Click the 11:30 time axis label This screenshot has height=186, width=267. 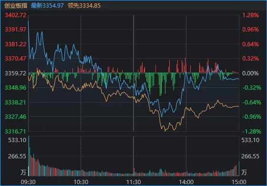pos(133,182)
